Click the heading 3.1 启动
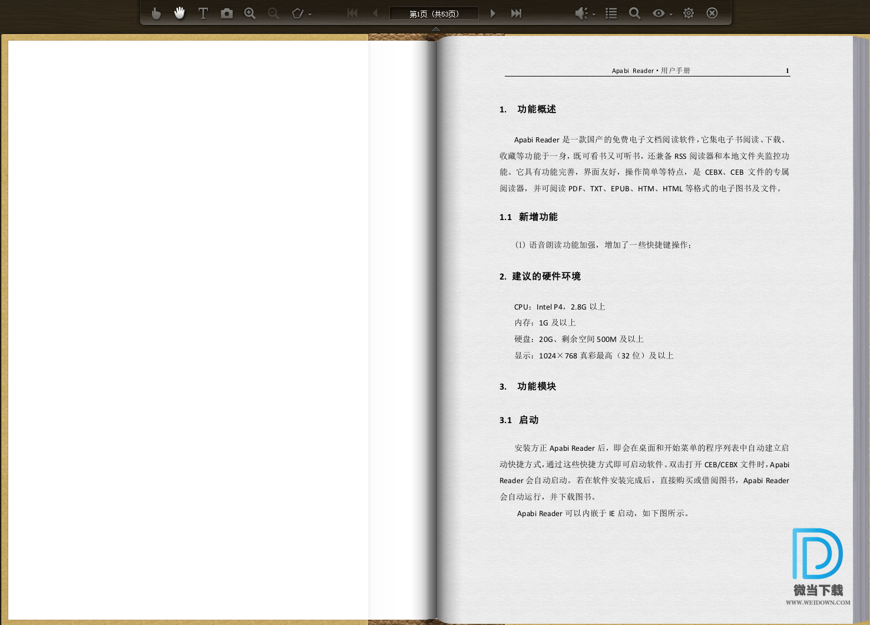Screen dimensions: 870x625 [519, 420]
